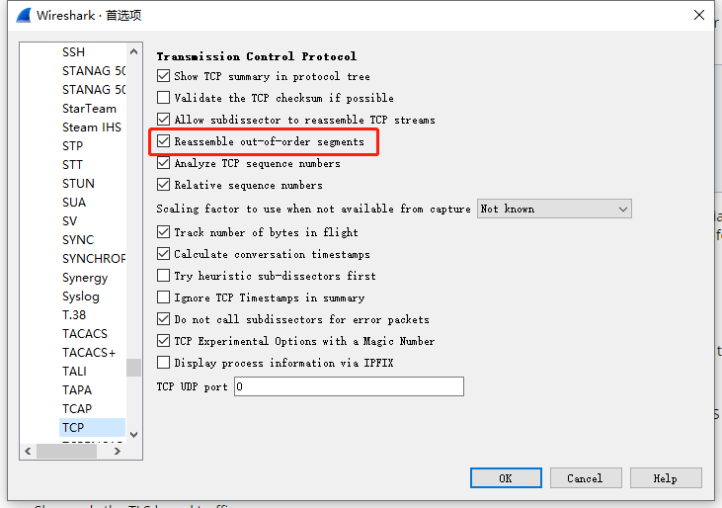Click the Help button
This screenshot has width=722, height=508.
pos(665,478)
